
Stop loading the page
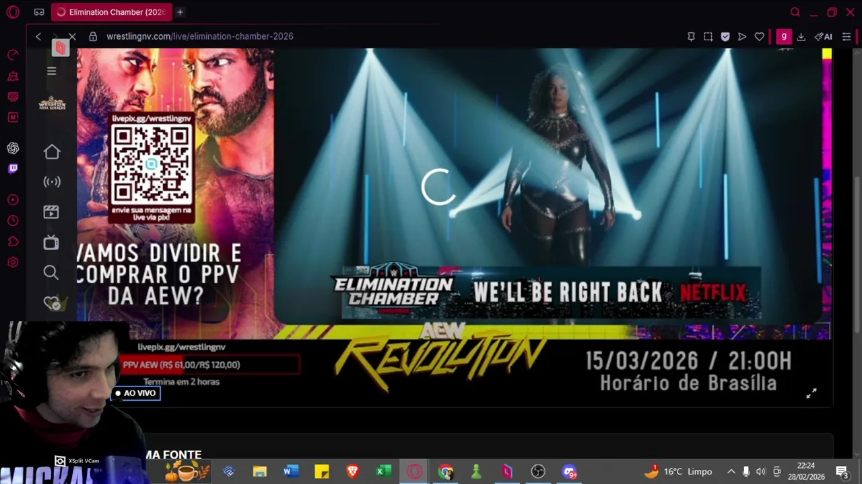[72, 36]
